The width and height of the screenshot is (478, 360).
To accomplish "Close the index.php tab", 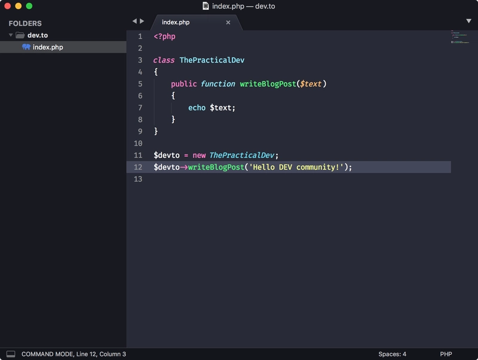I will [228, 23].
